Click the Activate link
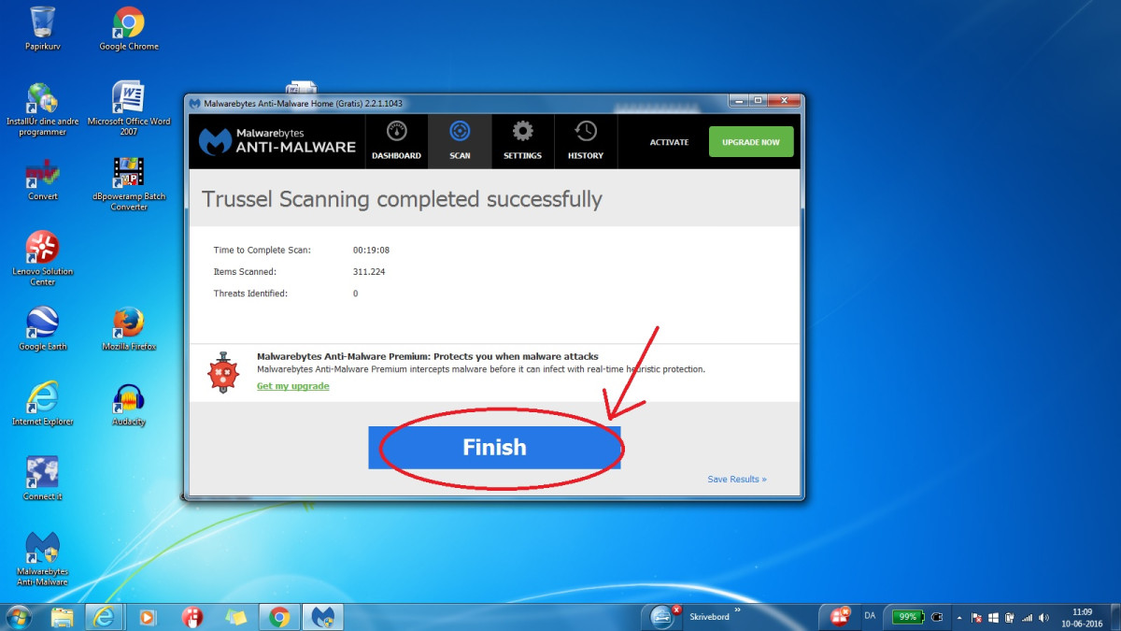Screen dimensions: 1121x631 669,142
